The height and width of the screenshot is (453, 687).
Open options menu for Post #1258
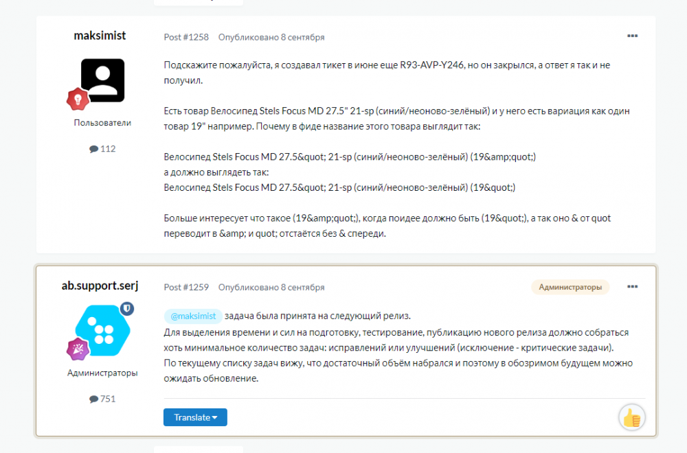[x=632, y=36]
